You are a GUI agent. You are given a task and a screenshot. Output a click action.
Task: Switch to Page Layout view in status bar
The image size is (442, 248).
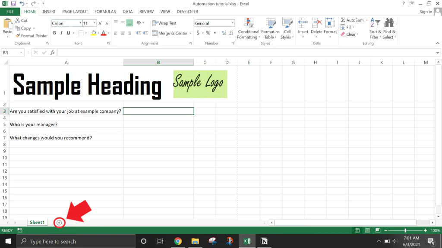[x=367, y=230]
